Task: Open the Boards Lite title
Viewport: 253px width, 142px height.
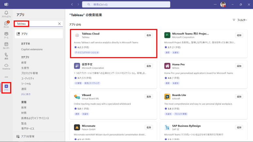Action: 179,95
